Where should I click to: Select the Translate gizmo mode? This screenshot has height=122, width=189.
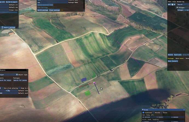(143, 113)
